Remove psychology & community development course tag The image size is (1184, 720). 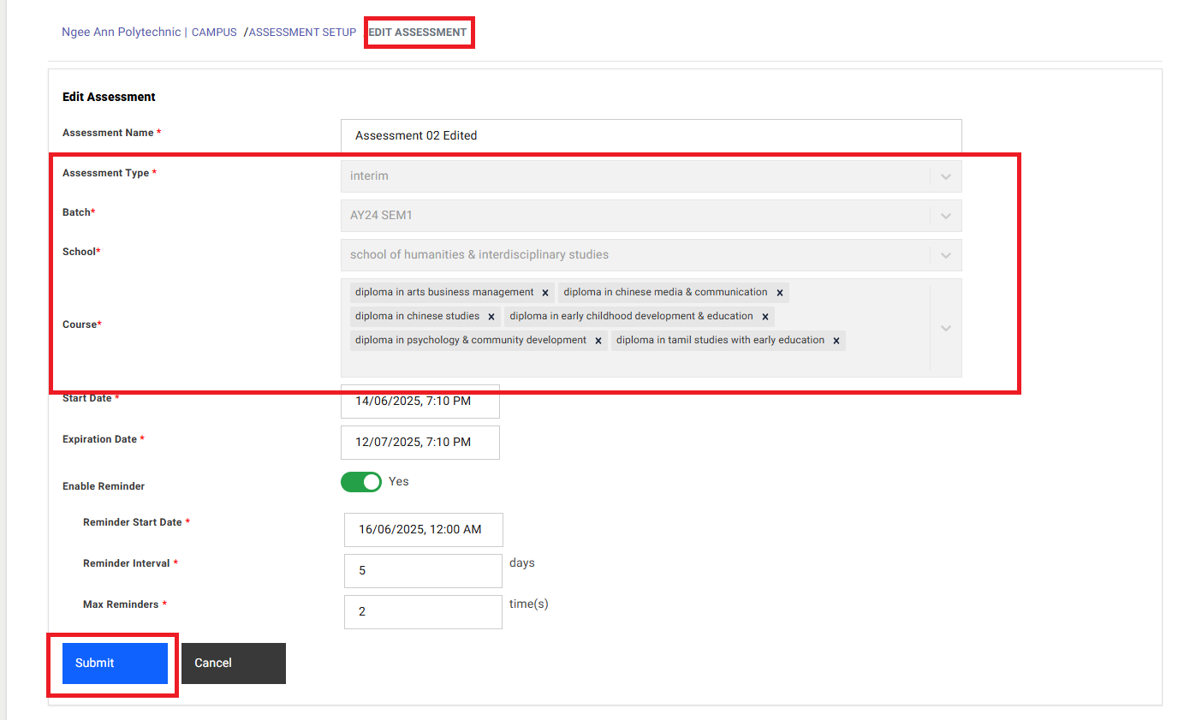[598, 341]
